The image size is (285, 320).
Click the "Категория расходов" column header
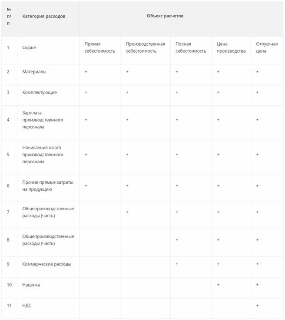pyautogui.click(x=44, y=17)
